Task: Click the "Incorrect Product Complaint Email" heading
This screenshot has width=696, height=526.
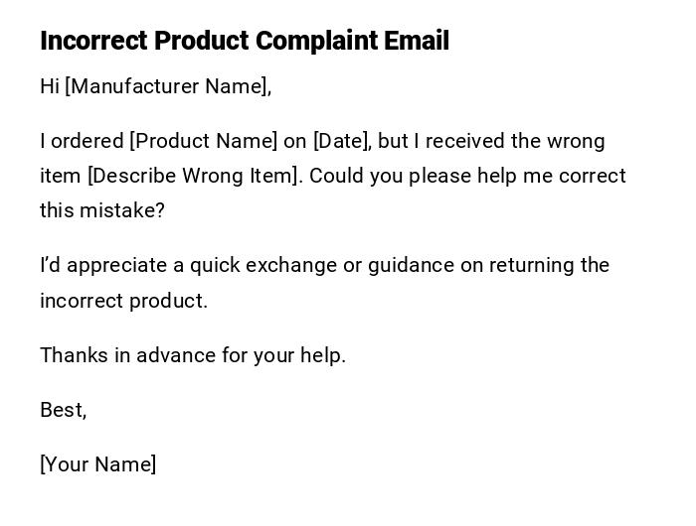Action: [x=244, y=41]
